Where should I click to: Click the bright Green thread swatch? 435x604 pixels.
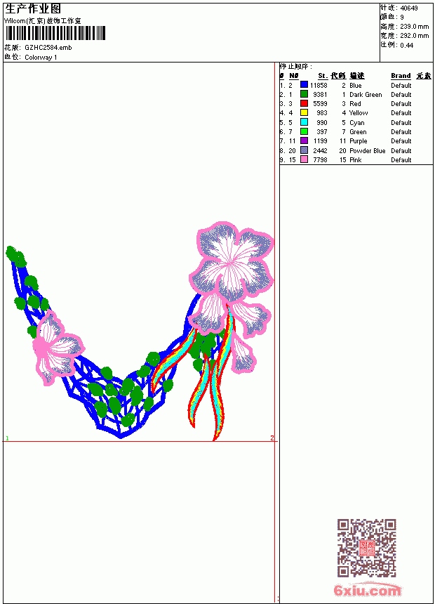click(304, 132)
